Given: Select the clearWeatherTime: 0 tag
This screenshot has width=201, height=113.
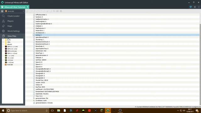Looking at the screenshot, I should coord(42,49).
